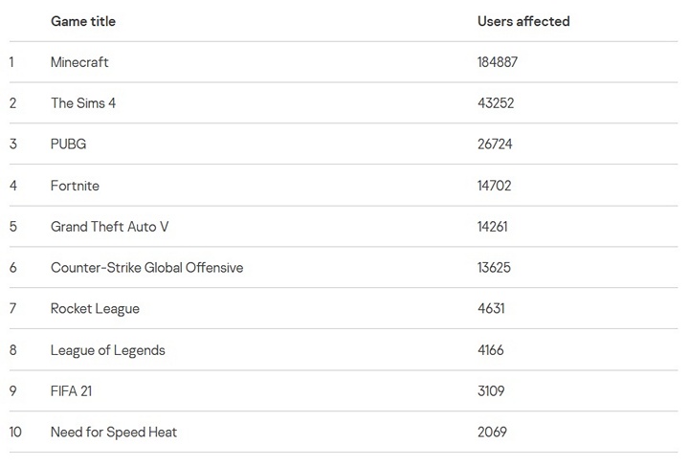The image size is (689, 466).
Task: Click Grand Theft Auto V title
Action: (110, 227)
